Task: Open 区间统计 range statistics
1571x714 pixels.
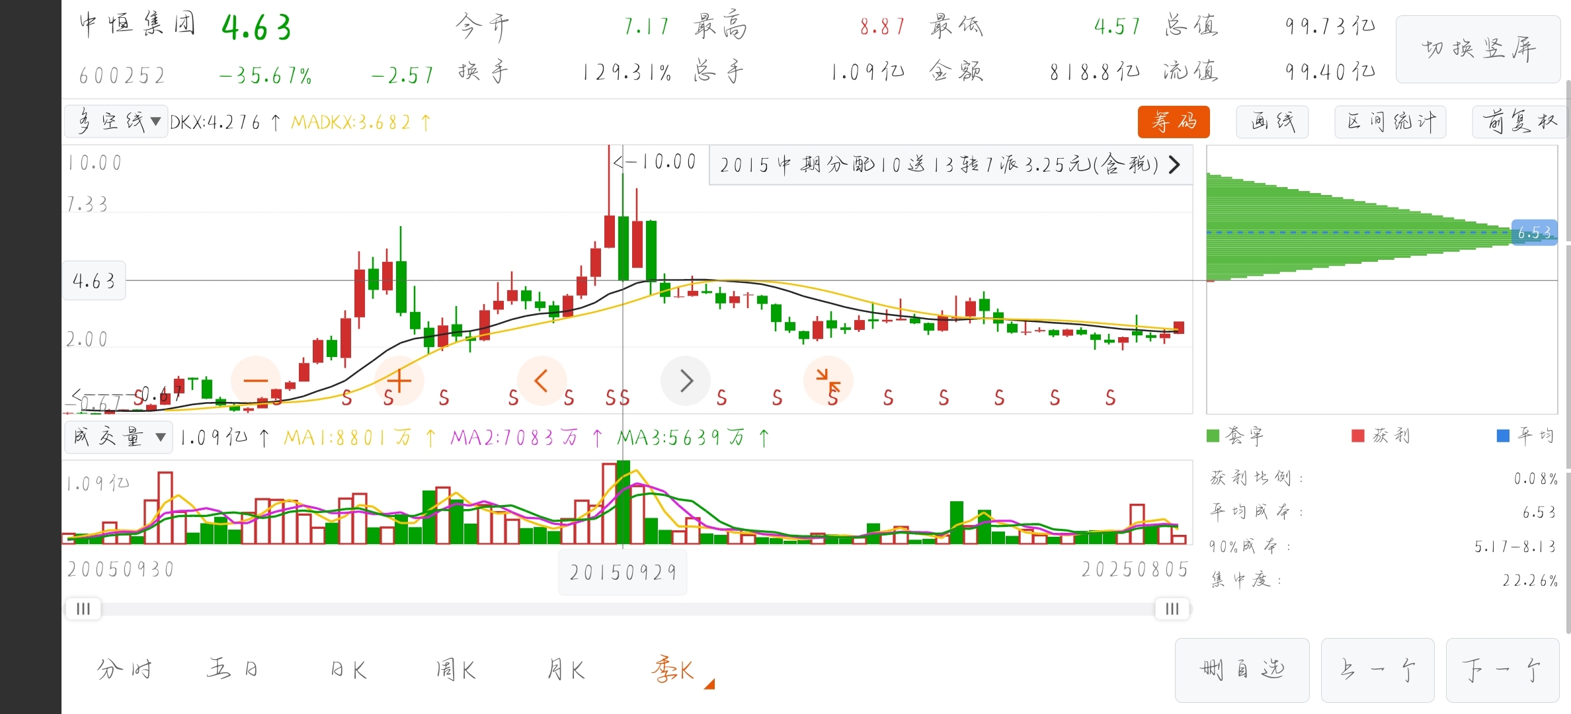Action: (x=1390, y=122)
